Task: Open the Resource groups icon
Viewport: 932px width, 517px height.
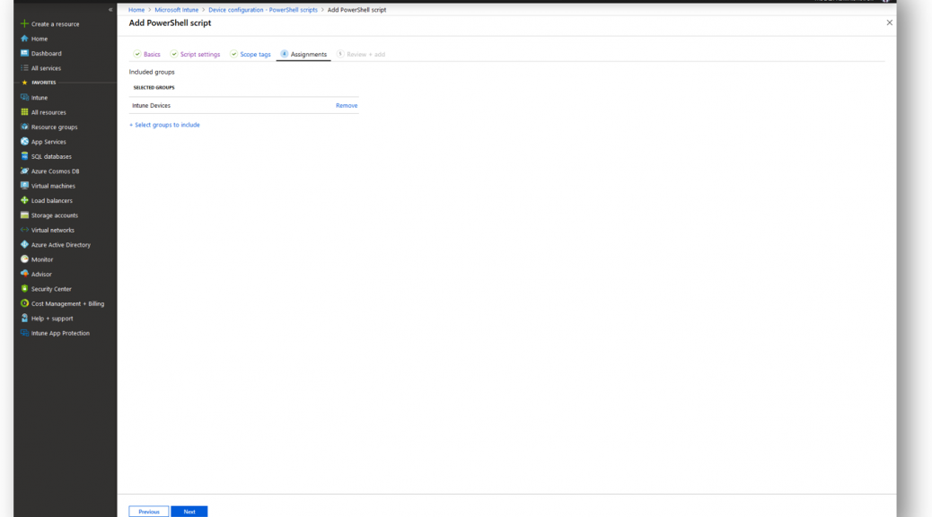Action: [24, 127]
